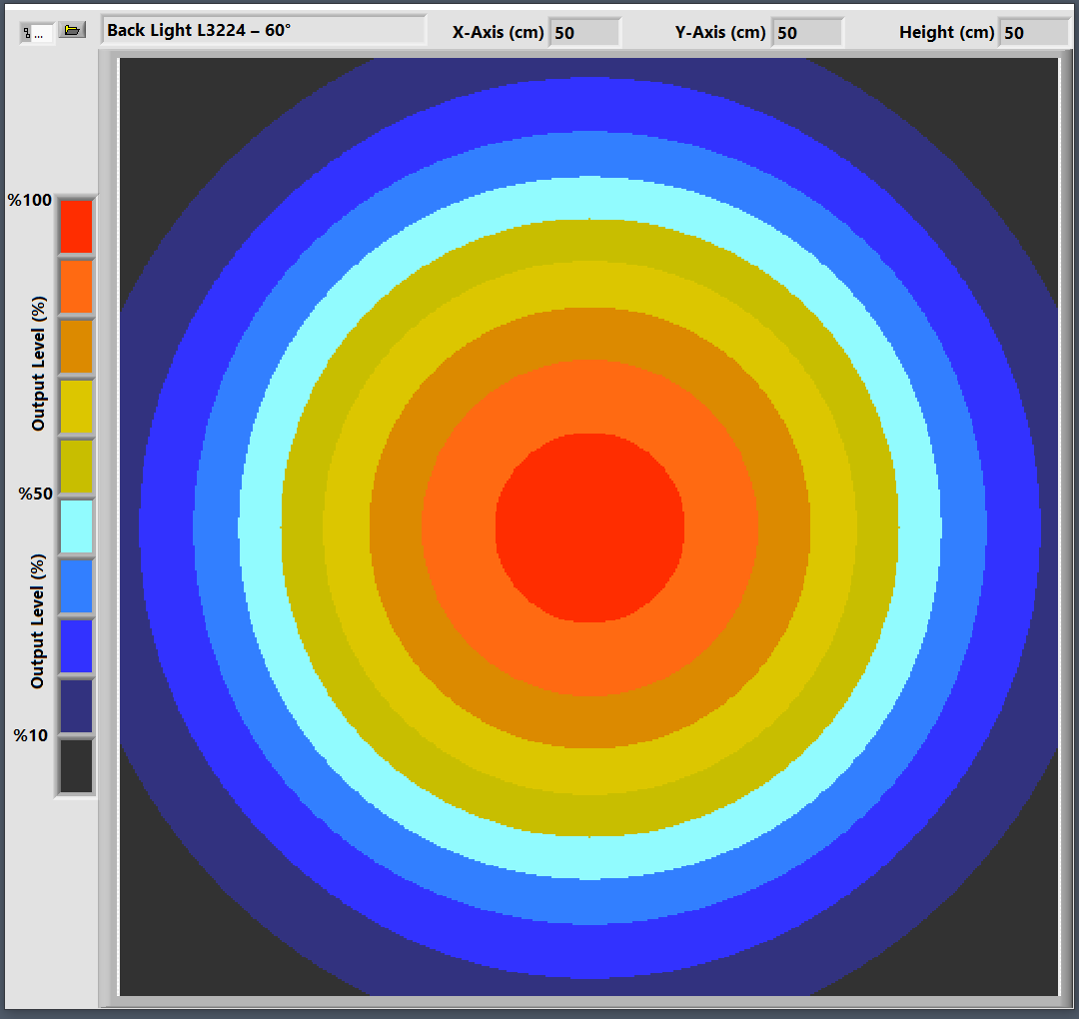
Task: Click the open folder browse icon
Action: pos(71,30)
